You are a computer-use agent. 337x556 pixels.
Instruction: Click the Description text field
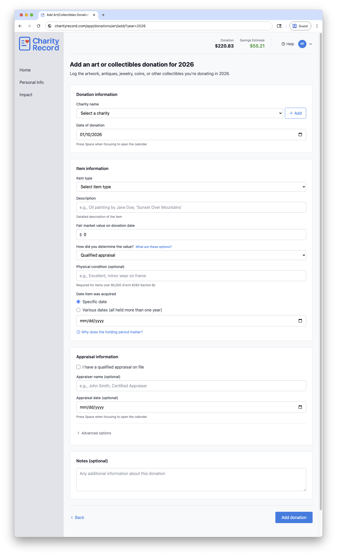coord(191,207)
